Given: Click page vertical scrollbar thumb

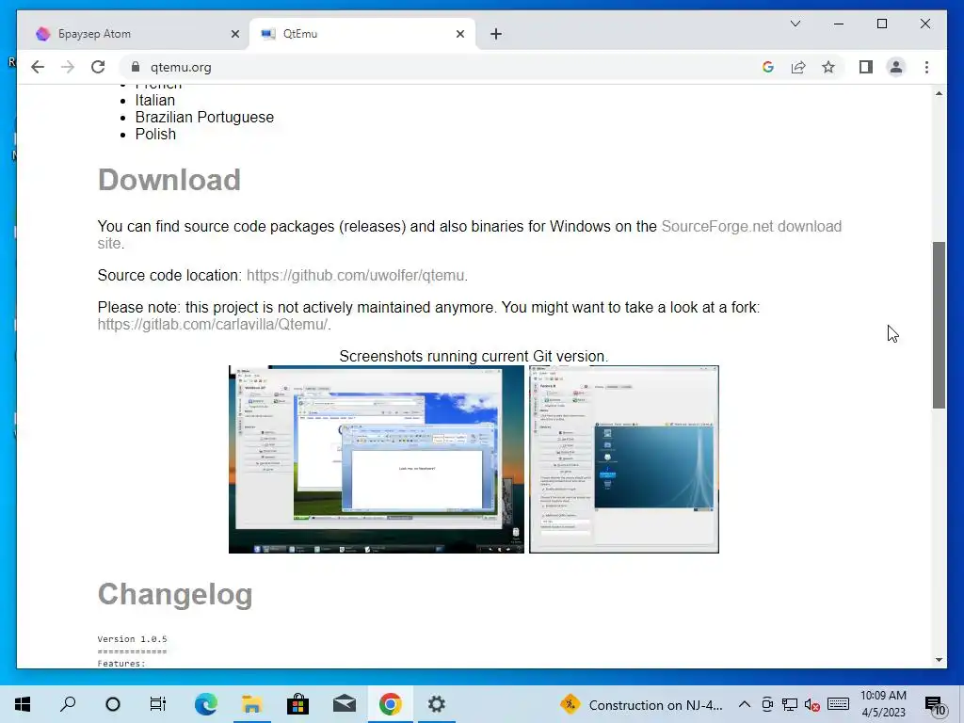Looking at the screenshot, I should click(939, 325).
